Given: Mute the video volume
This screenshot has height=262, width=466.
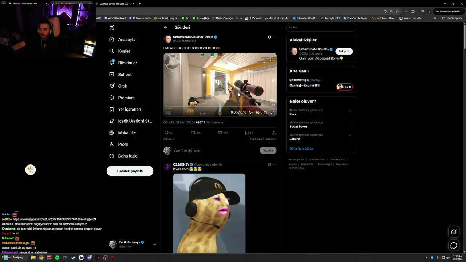Looking at the screenshot, I should click(250, 112).
